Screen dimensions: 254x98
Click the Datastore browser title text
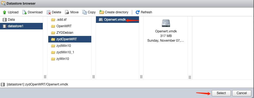pos(21,3)
